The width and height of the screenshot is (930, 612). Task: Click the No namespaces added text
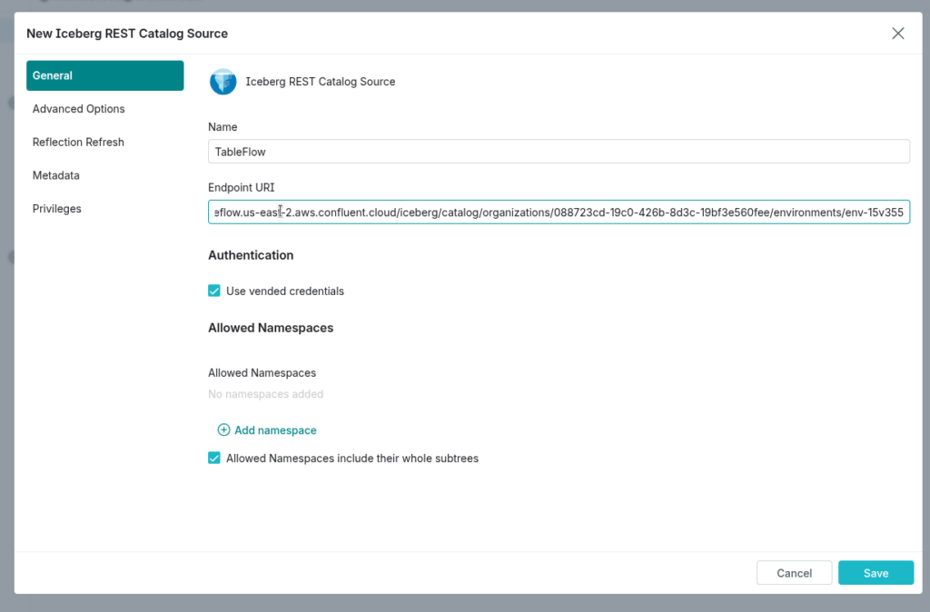(266, 394)
